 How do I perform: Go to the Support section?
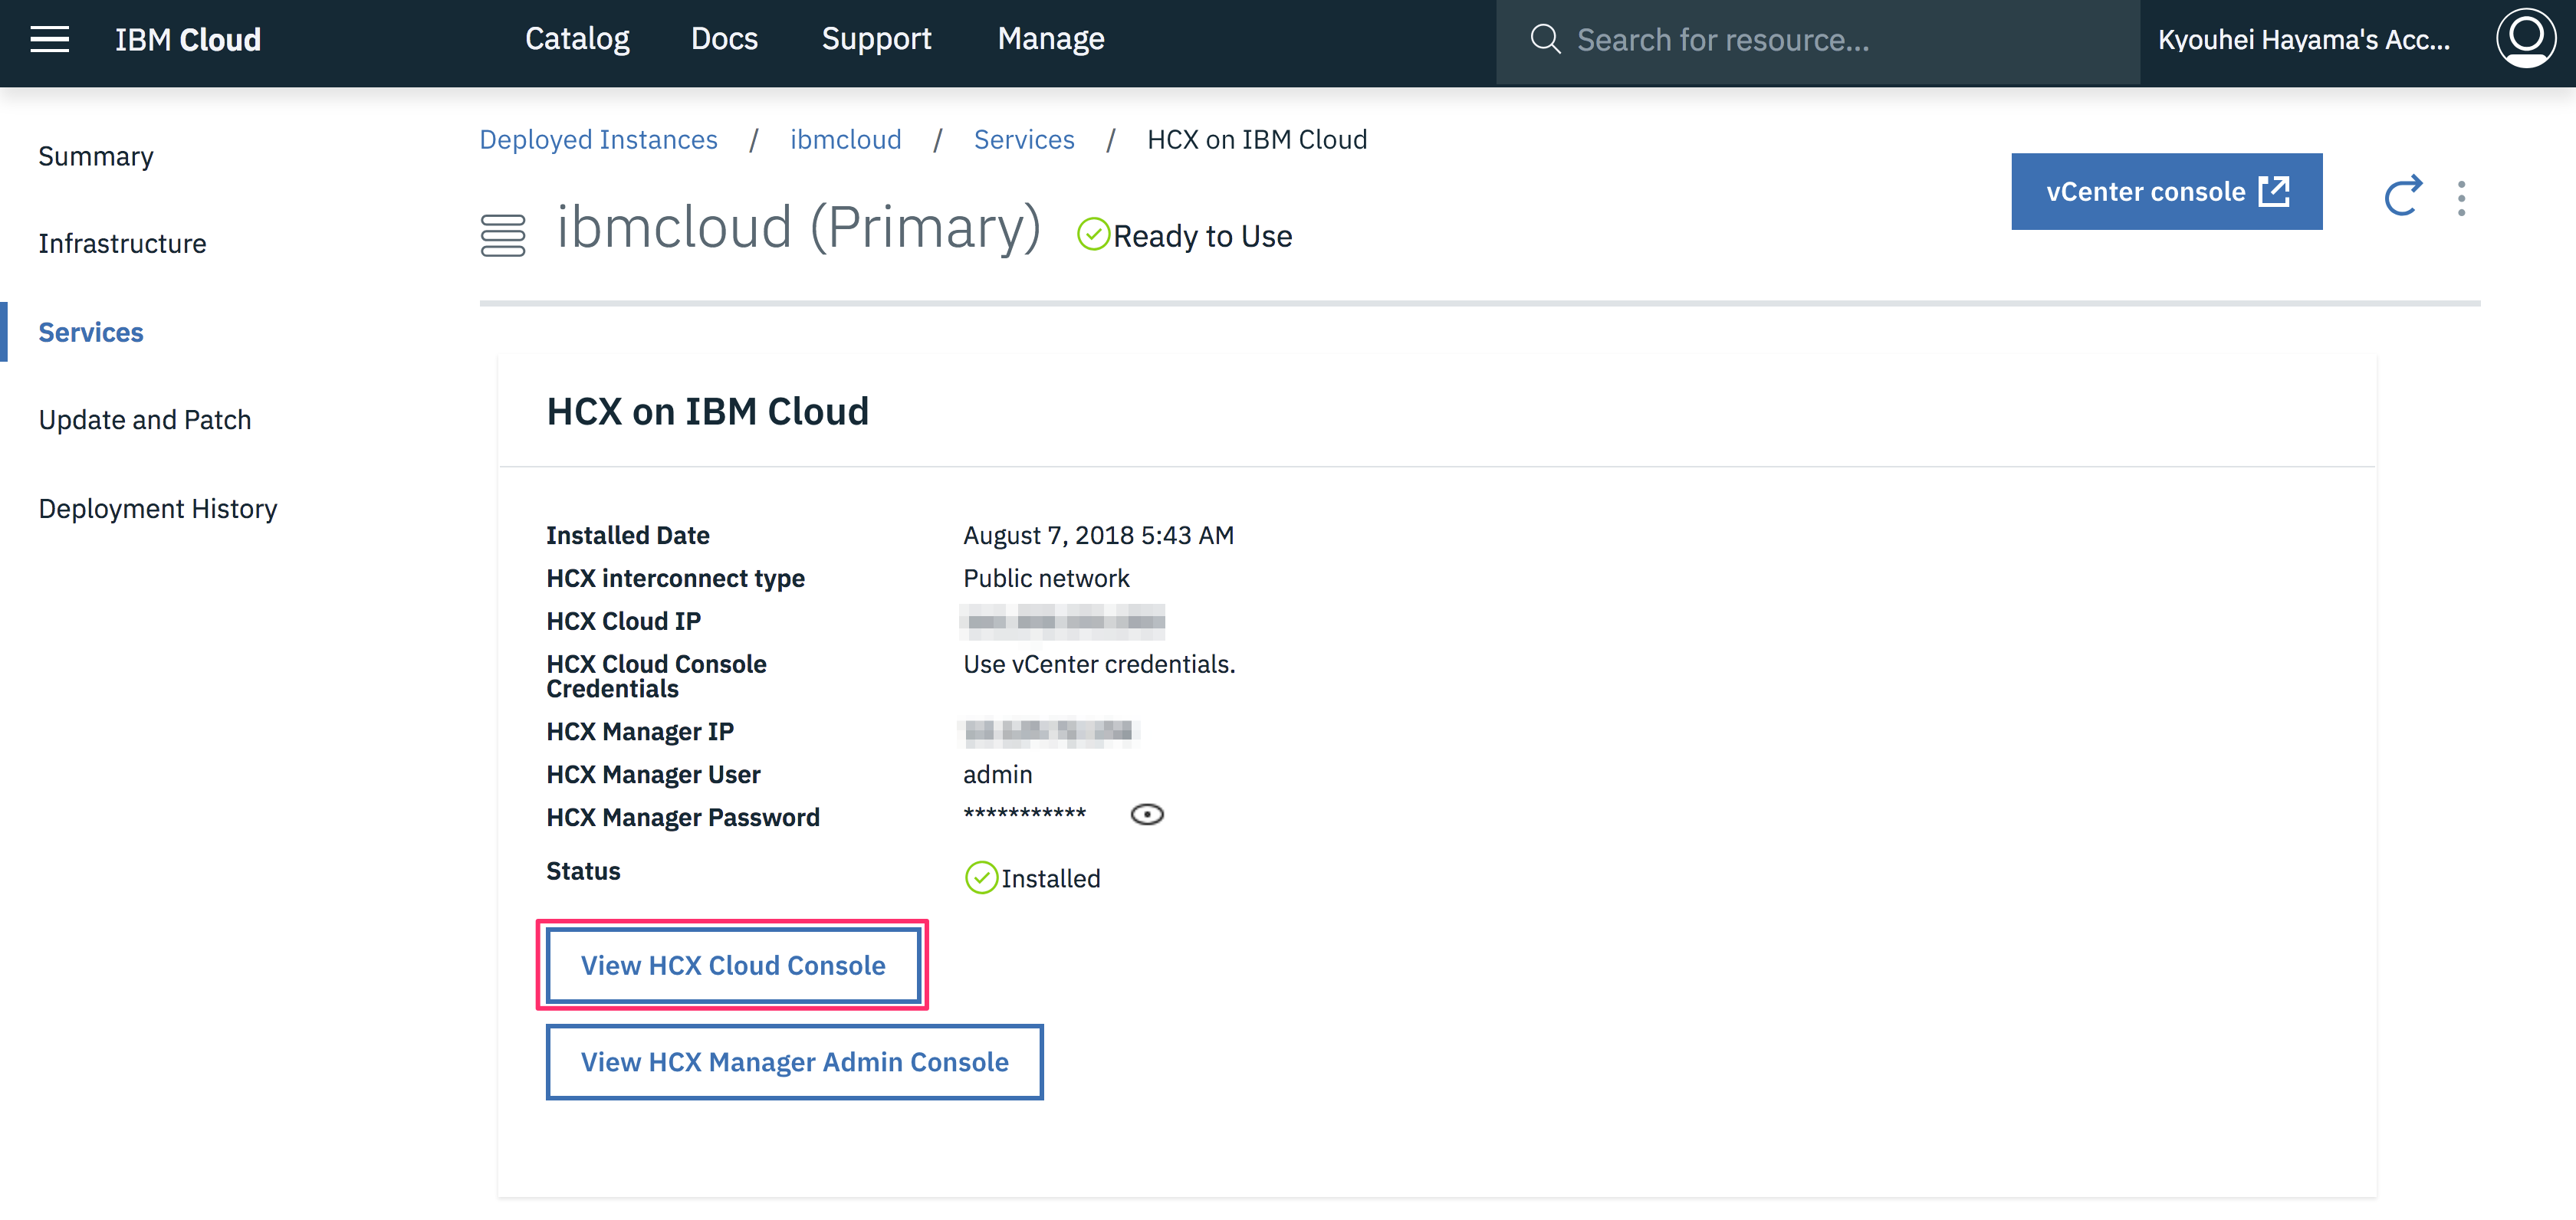pyautogui.click(x=876, y=38)
